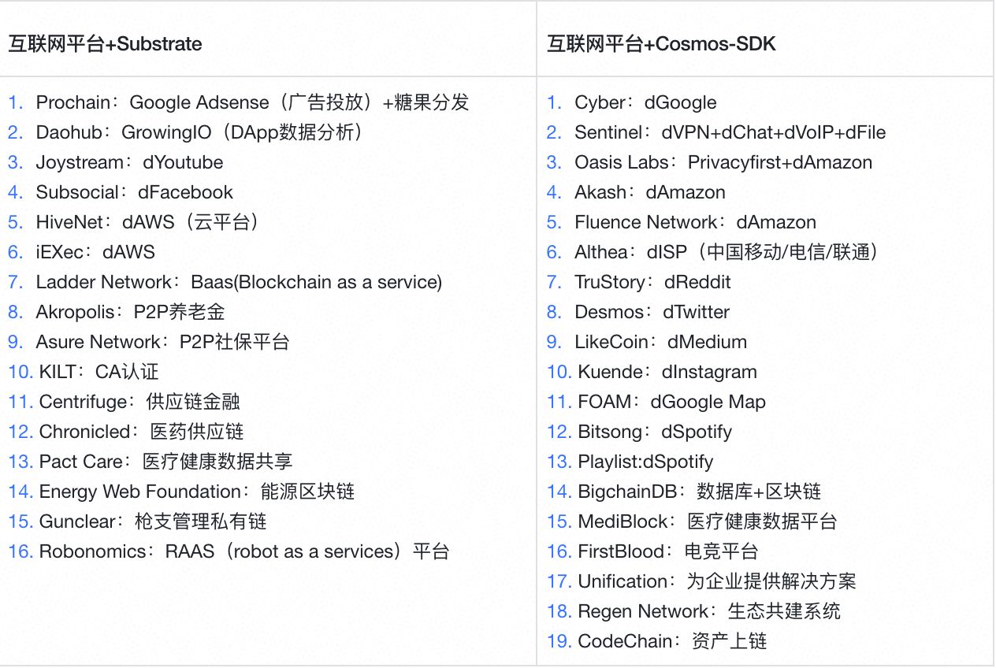Select the Robonomics RAAS entry
Image resolution: width=996 pixels, height=668 pixels.
pos(244,551)
